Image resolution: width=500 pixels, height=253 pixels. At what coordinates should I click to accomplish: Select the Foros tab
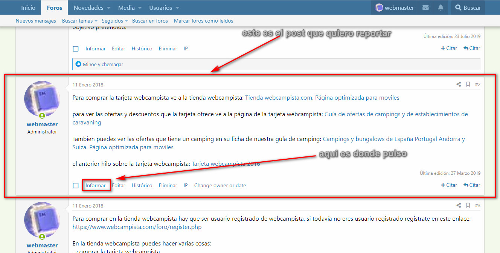[55, 8]
